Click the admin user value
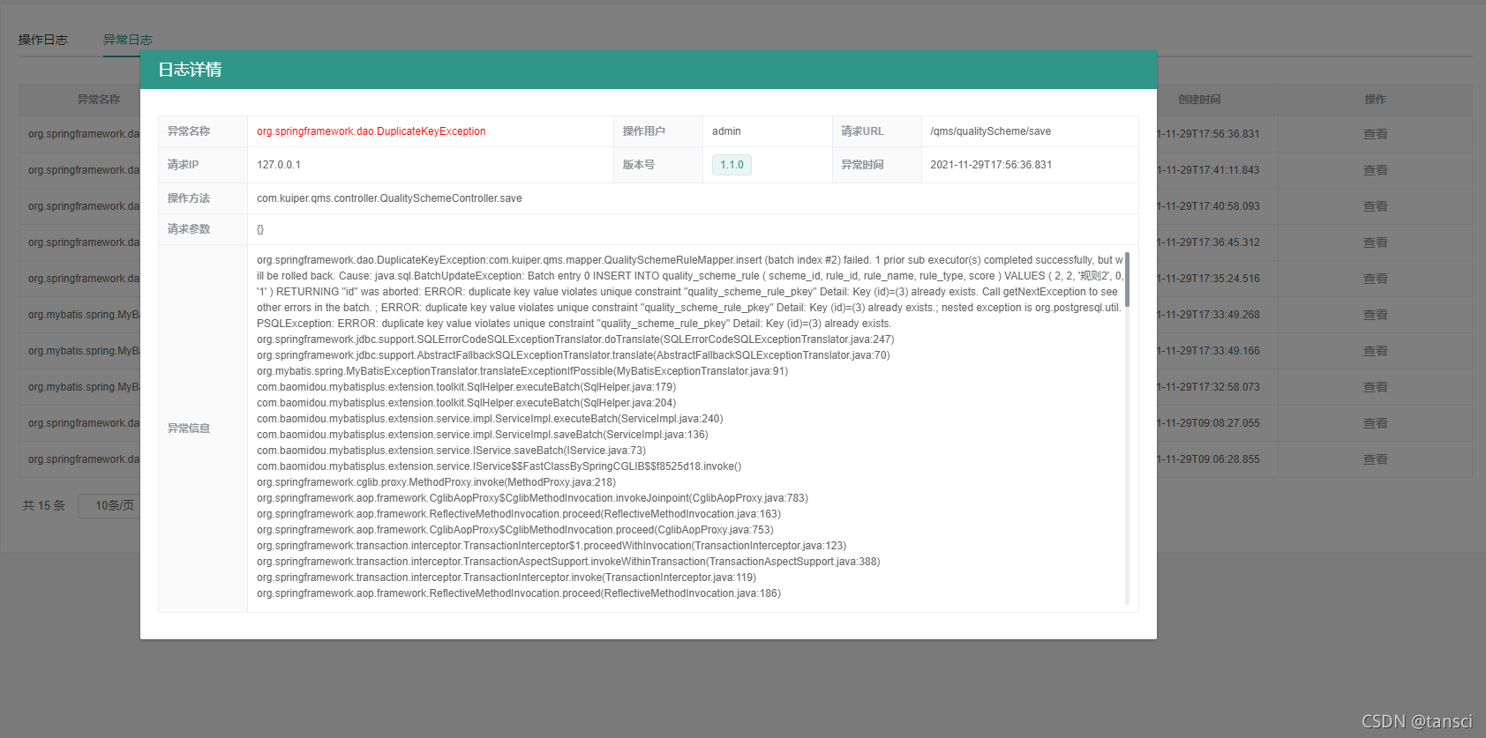The height and width of the screenshot is (738, 1486). pyautogui.click(x=726, y=131)
